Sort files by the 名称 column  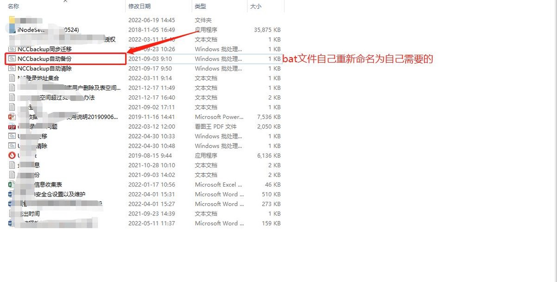(x=12, y=6)
